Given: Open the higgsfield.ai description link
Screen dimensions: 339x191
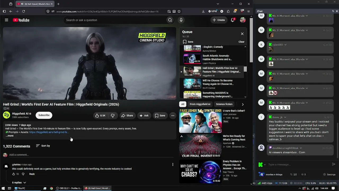Looking at the screenshot, I should [49, 132].
